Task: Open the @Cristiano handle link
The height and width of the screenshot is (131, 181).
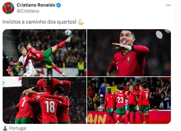Action: pyautogui.click(x=28, y=11)
